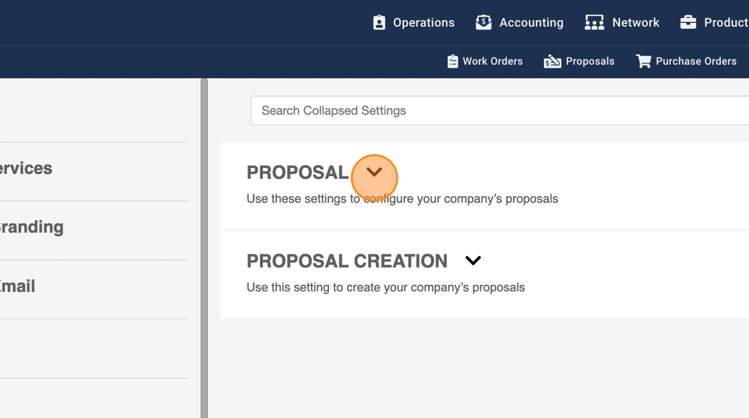Open the Work Orders text link
The width and height of the screenshot is (749, 418).
[492, 62]
